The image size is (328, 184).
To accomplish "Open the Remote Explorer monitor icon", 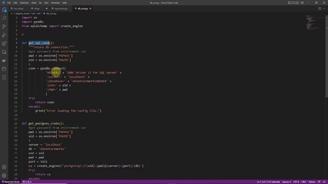I will click(x=4, y=52).
